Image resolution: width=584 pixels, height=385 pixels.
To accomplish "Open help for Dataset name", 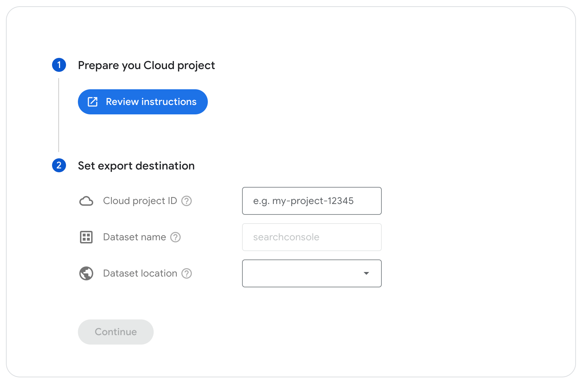I will [176, 237].
